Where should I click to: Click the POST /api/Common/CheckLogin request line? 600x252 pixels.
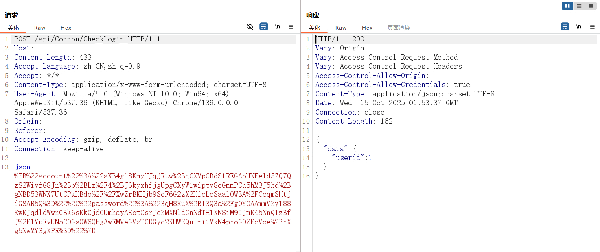[87, 39]
